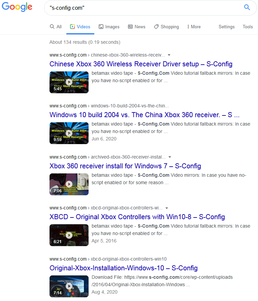Open "Windows 10 build 2004 vs. The China Xbox" link
Image resolution: width=258 pixels, height=301 pixels.
(x=144, y=115)
